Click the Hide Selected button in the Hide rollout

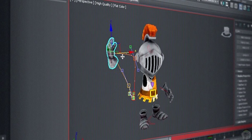(x=245, y=38)
